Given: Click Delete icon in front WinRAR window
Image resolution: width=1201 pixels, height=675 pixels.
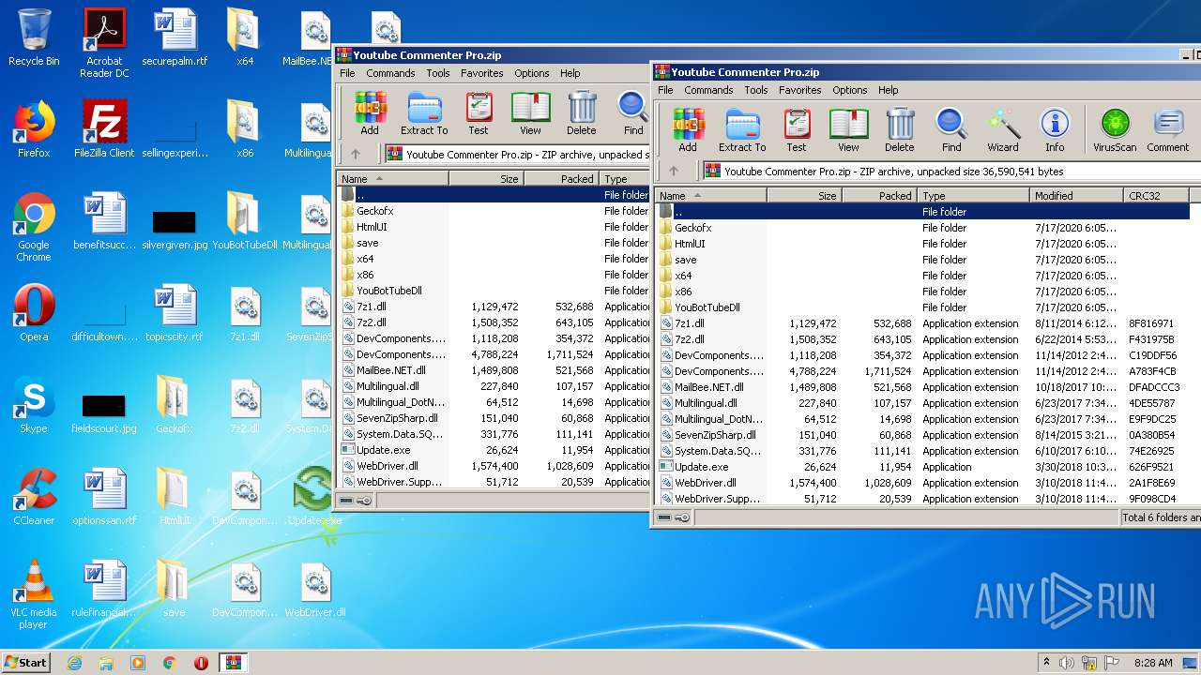Looking at the screenshot, I should click(x=899, y=129).
